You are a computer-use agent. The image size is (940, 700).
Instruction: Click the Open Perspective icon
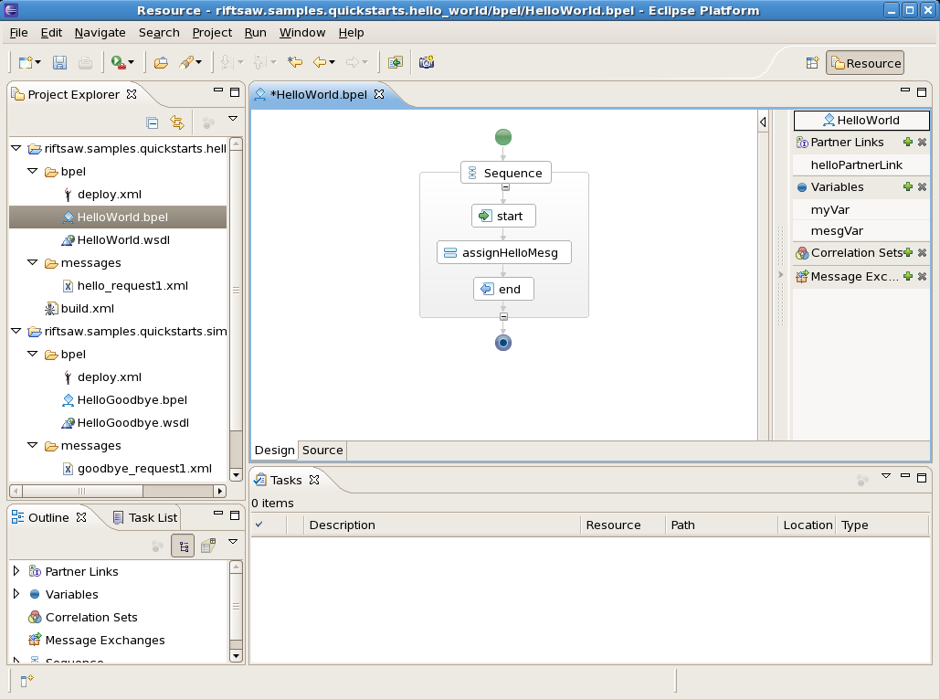coord(812,63)
